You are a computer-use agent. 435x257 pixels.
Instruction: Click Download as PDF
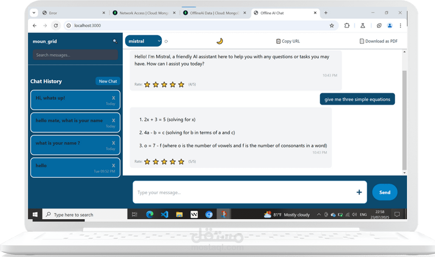click(379, 41)
